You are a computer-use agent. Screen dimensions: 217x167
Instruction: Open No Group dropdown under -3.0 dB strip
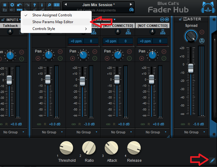point(96,132)
